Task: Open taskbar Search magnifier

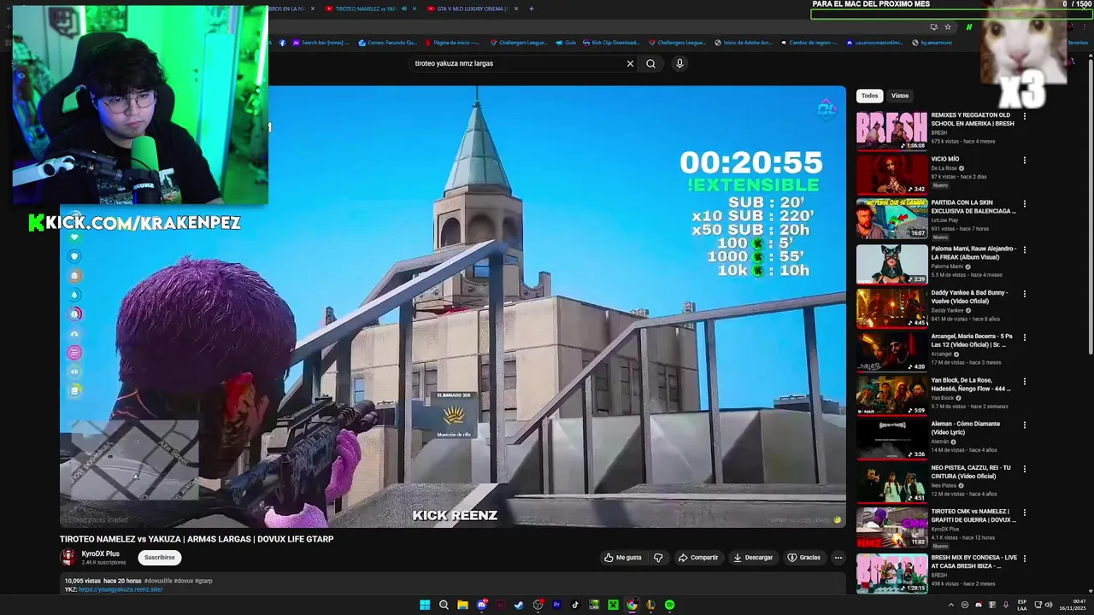Action: coord(444,605)
